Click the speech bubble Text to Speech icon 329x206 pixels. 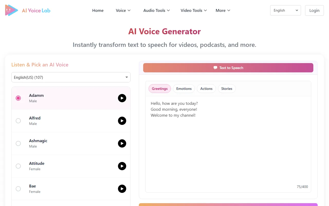coord(215,68)
